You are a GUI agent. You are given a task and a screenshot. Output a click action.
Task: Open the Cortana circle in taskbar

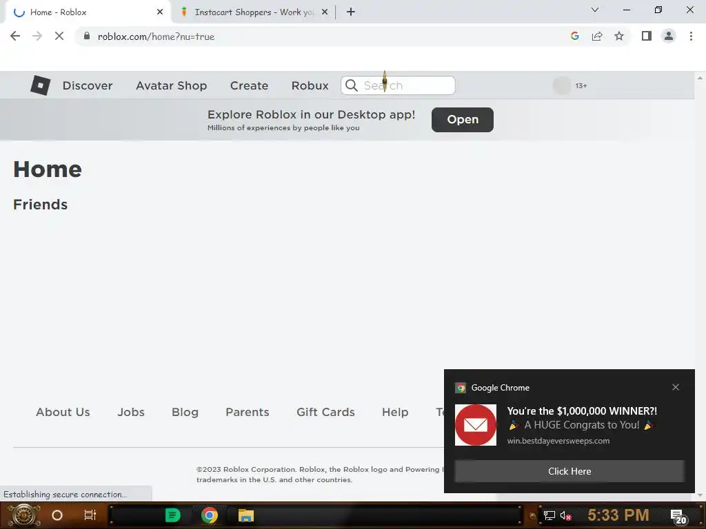(57, 515)
